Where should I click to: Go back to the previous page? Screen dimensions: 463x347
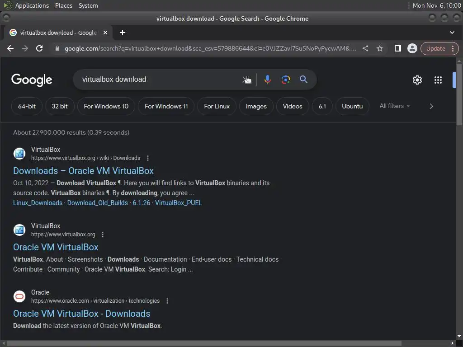point(10,48)
